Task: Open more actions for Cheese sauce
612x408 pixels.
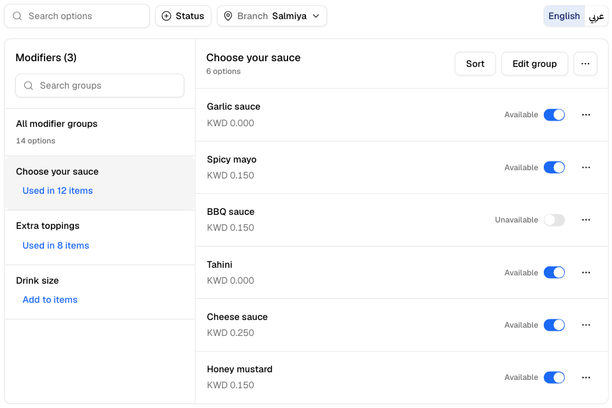Action: (x=586, y=325)
